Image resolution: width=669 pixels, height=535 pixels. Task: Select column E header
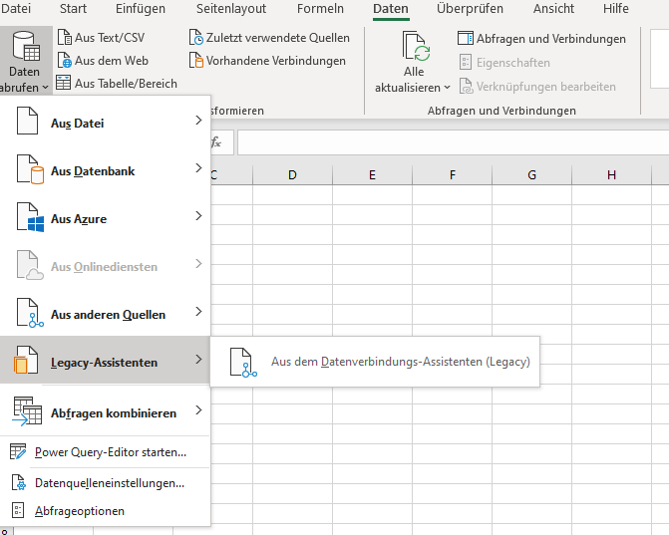coord(372,174)
